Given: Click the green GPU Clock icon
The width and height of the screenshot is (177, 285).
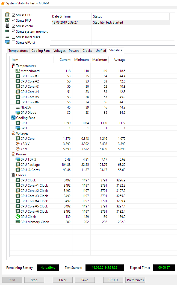Looking at the screenshot, I should click(x=17, y=217).
